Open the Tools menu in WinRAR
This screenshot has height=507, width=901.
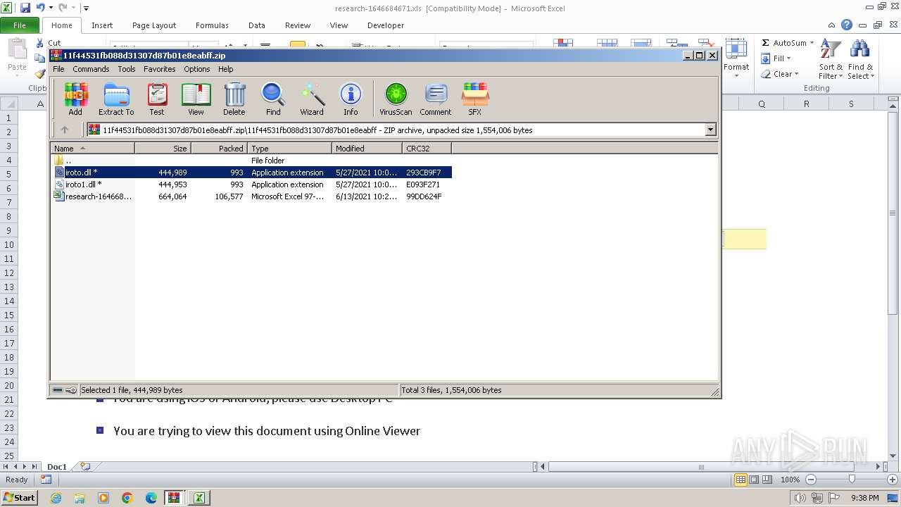127,69
